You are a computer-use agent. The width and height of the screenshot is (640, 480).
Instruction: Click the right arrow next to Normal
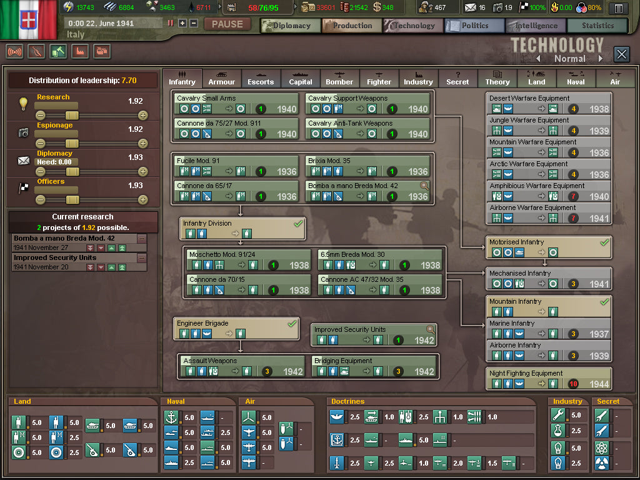pyautogui.click(x=601, y=59)
